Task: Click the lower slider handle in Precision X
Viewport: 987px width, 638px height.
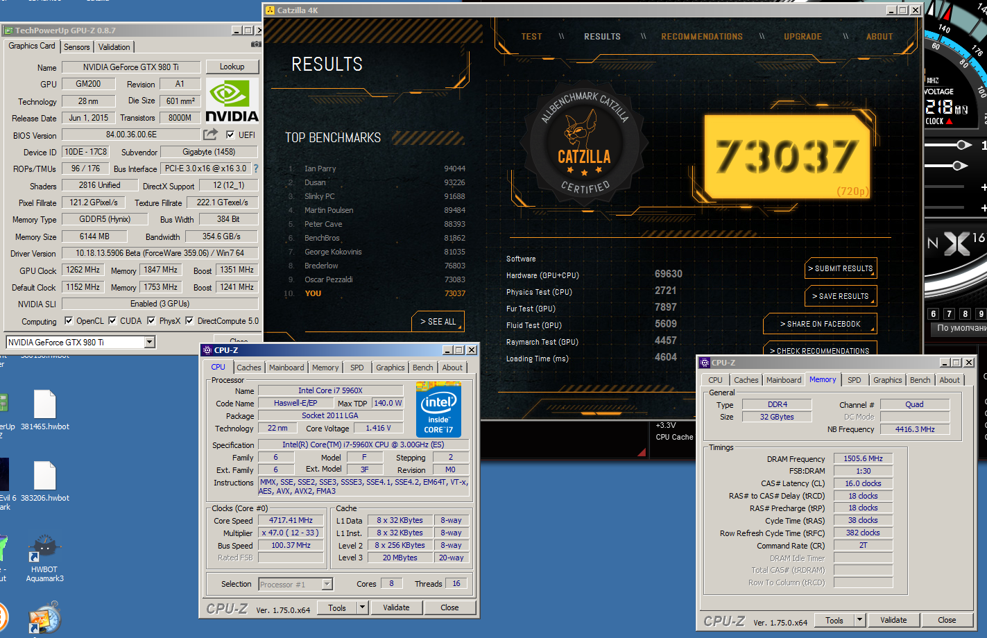Action: (959, 166)
